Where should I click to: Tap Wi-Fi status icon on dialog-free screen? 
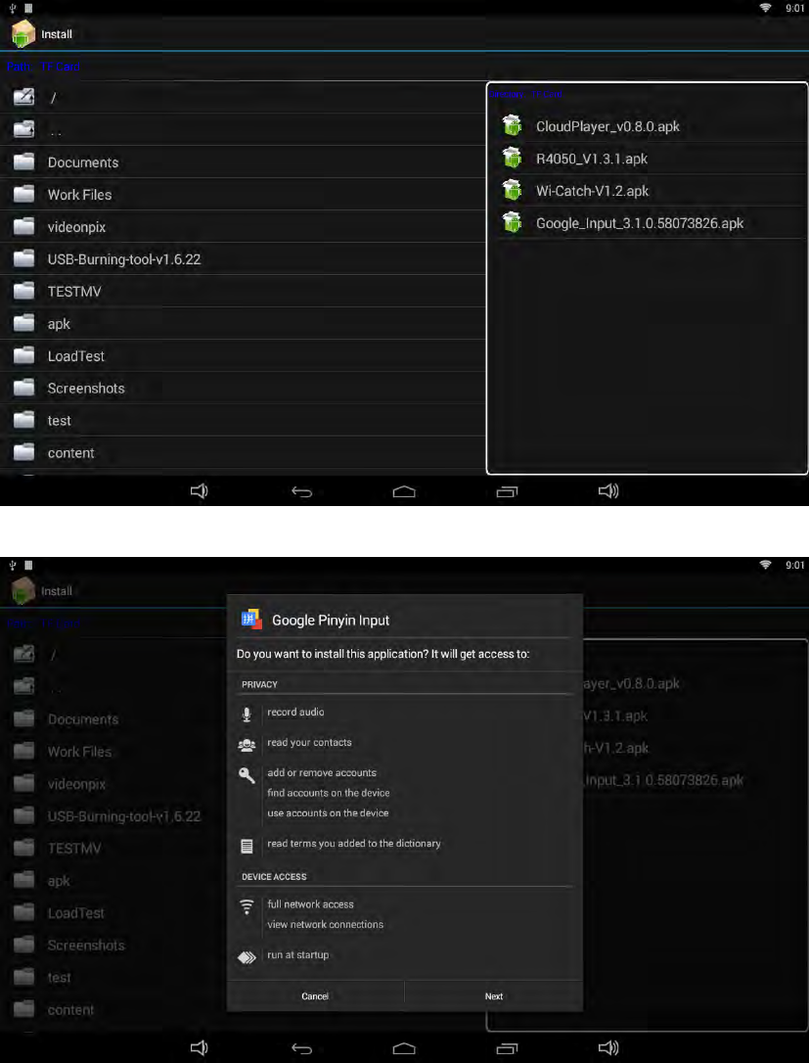(766, 8)
